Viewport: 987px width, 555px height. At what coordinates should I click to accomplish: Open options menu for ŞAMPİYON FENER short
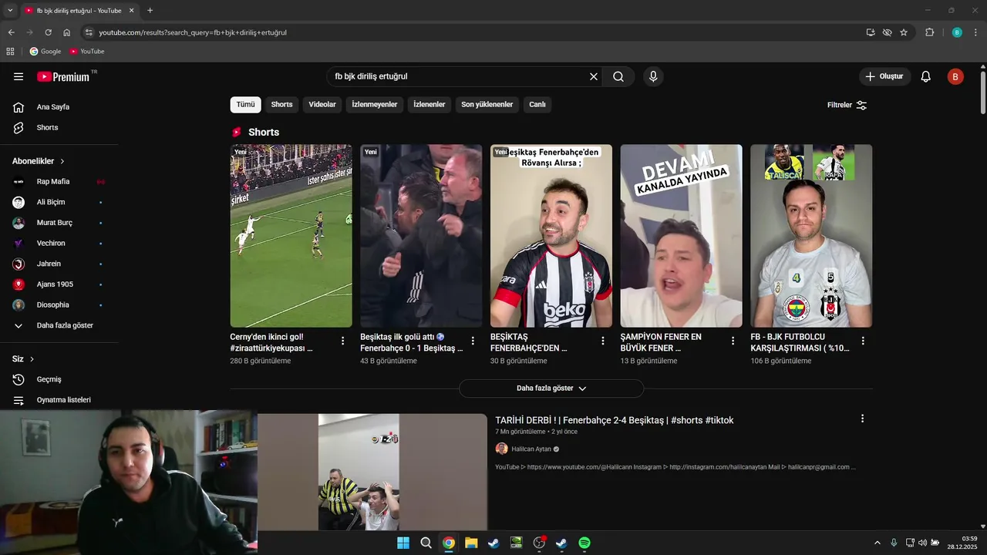tap(733, 341)
